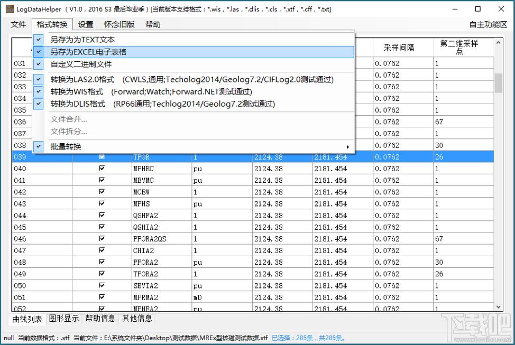
Task: Click status text 当前数据格式：.xtf
Action: (x=44, y=338)
